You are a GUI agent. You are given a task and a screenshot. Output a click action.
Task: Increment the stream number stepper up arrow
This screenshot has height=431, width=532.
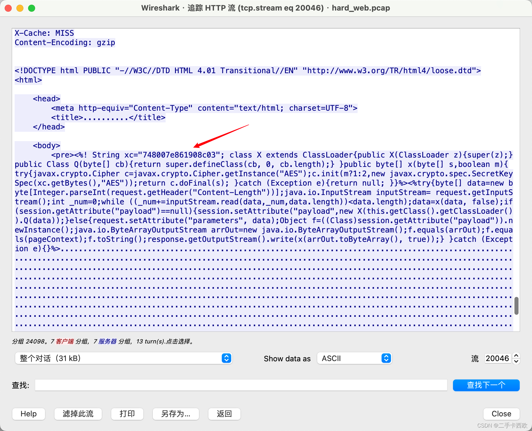(516, 355)
